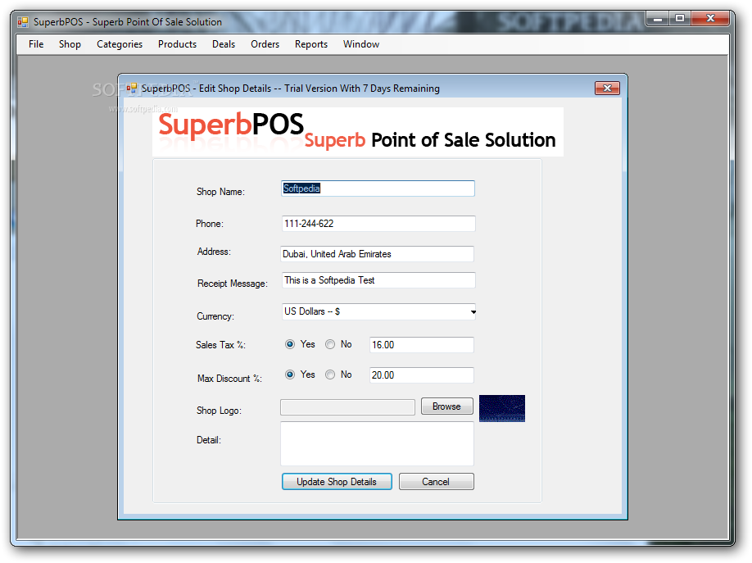Select Yes for Sales Tax
This screenshot has height=563, width=752.
click(290, 345)
